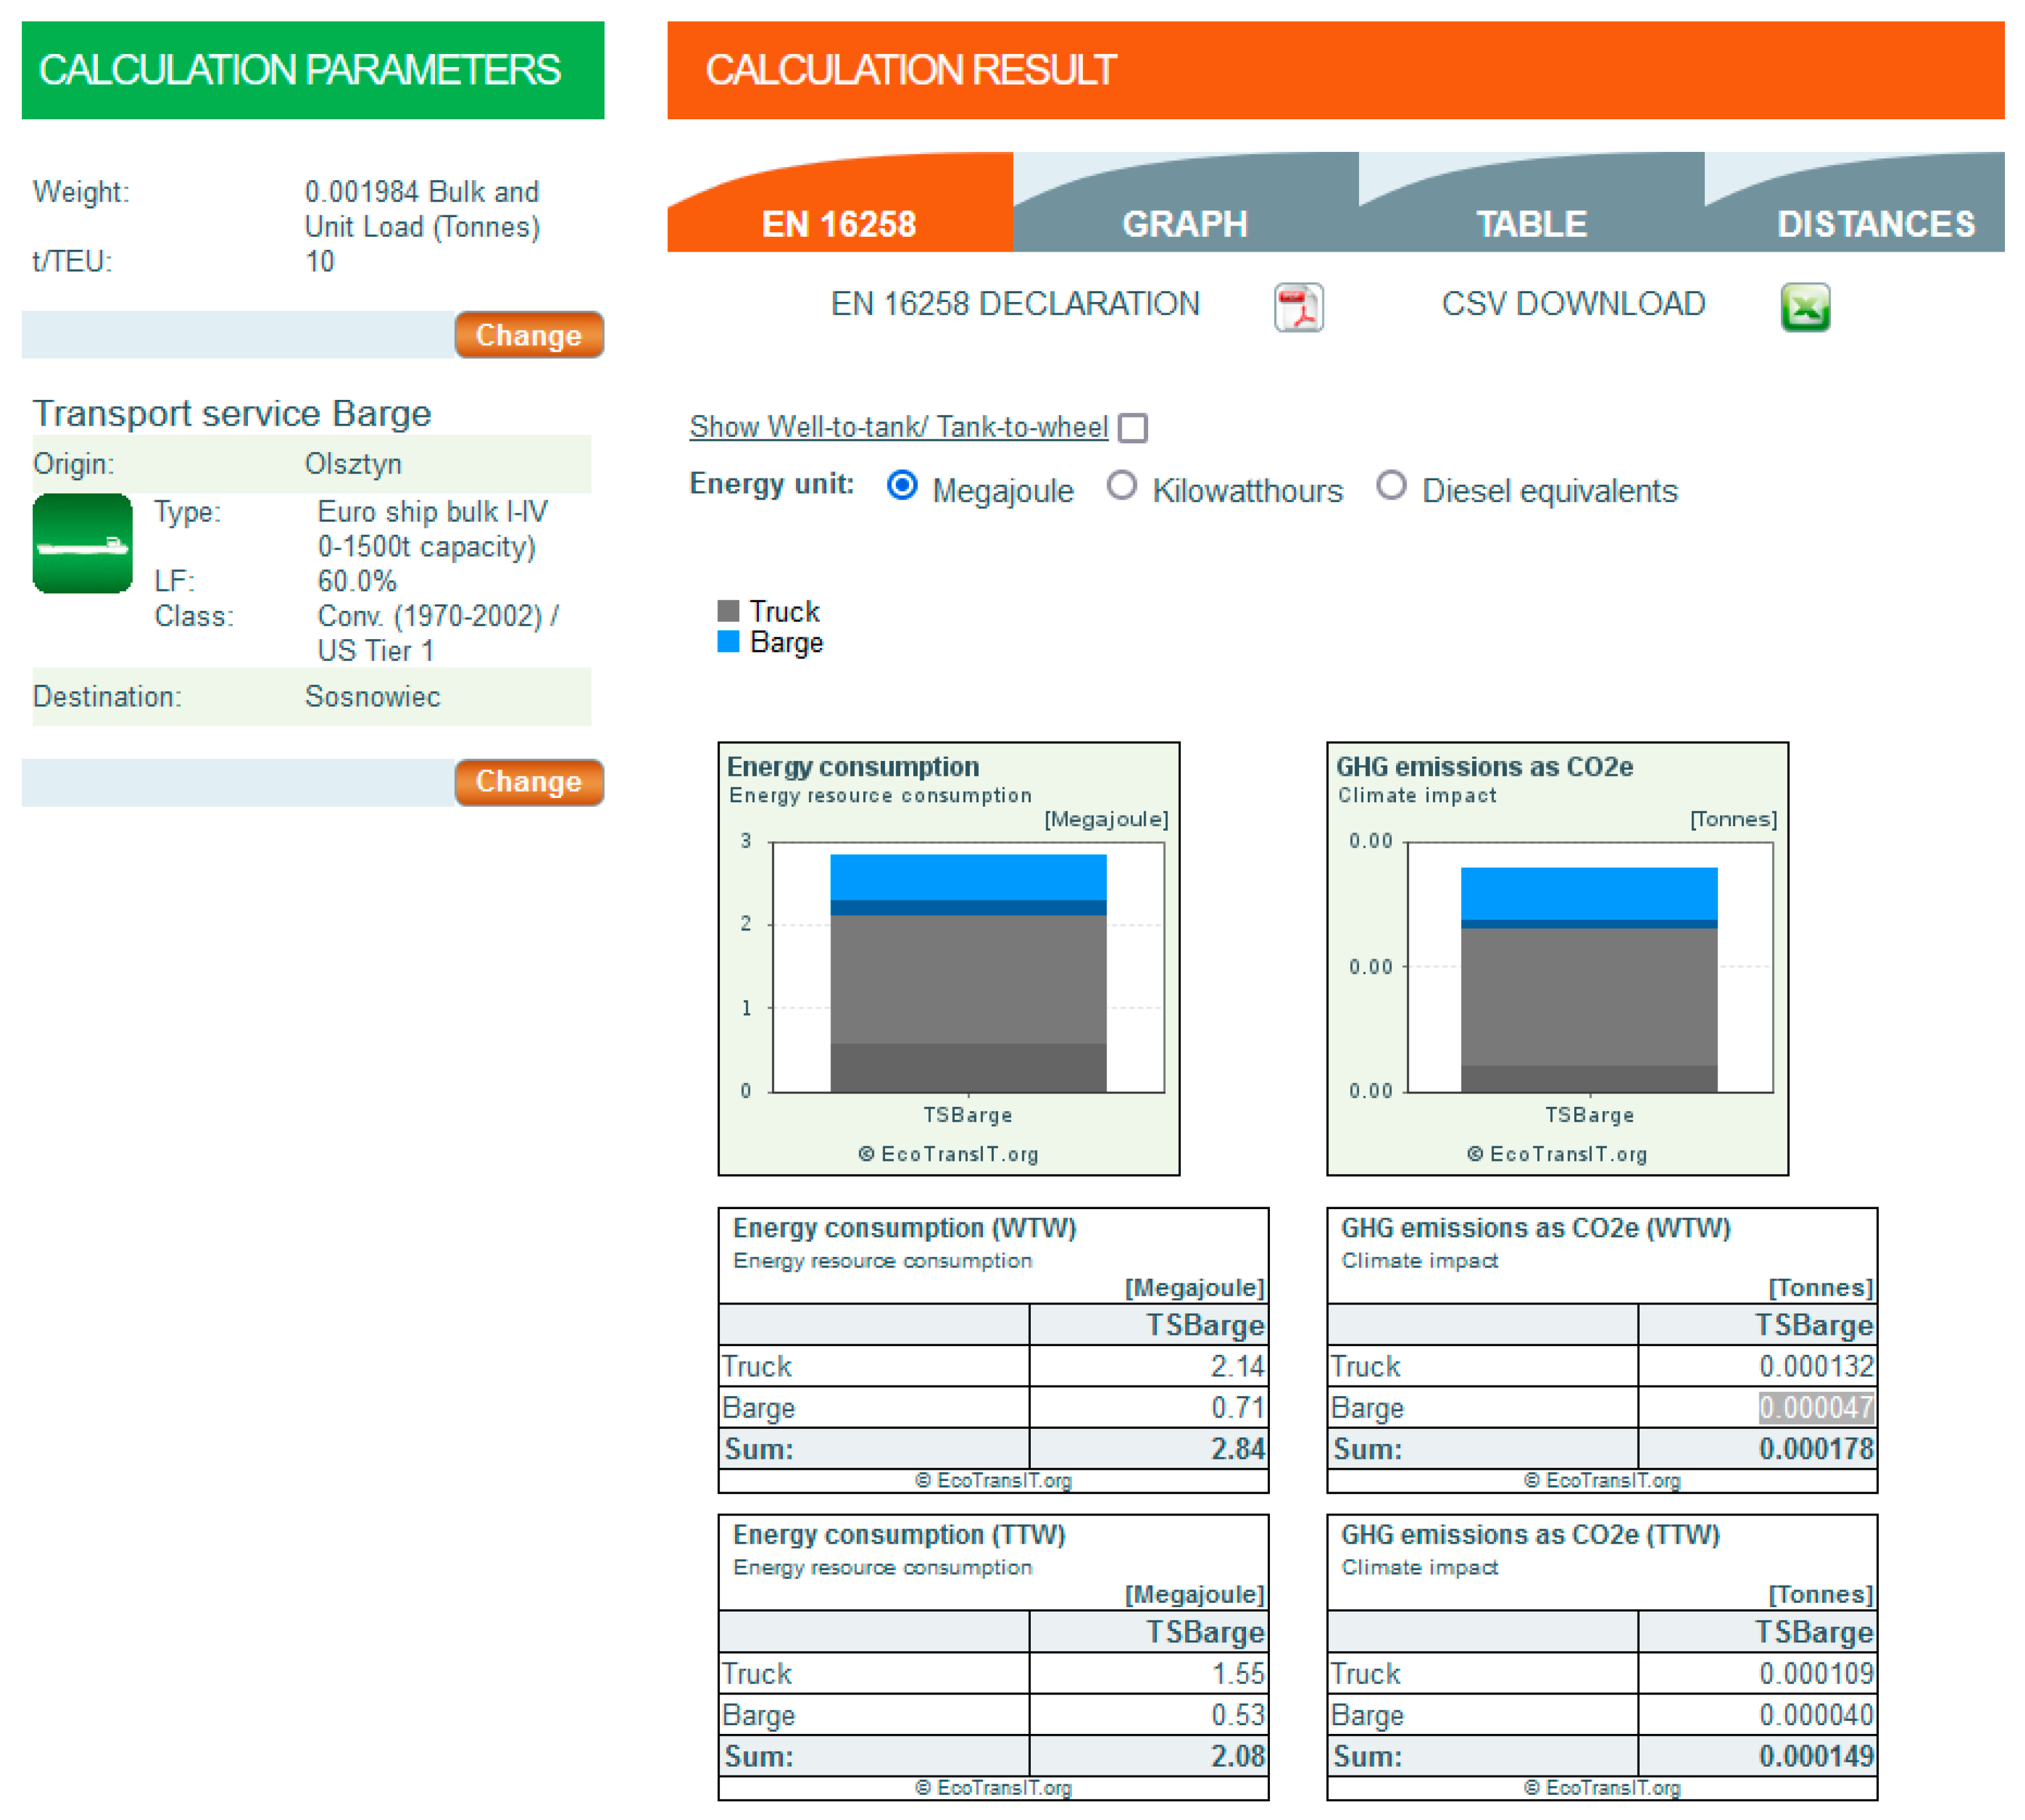Image resolution: width=2025 pixels, height=1820 pixels.
Task: Click the Show Well-to-tank/Tank-to-wheel link
Action: [x=898, y=427]
